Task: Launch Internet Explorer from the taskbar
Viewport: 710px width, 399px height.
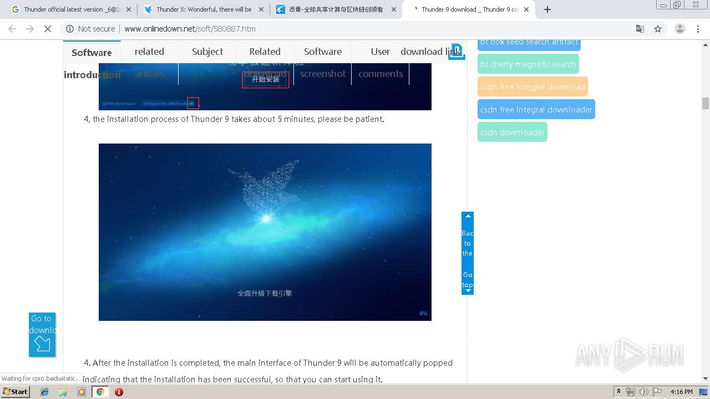Action: point(44,392)
